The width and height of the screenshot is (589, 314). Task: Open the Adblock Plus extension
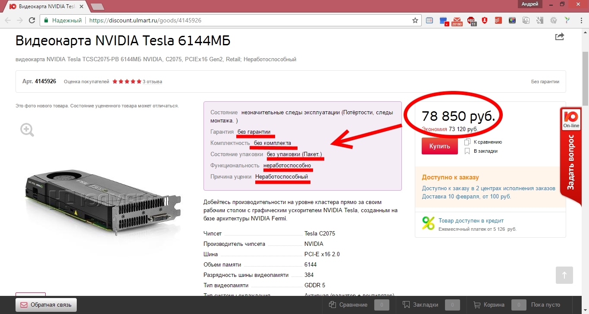tap(472, 21)
